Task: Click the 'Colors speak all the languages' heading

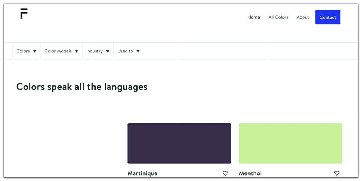Action: point(82,87)
